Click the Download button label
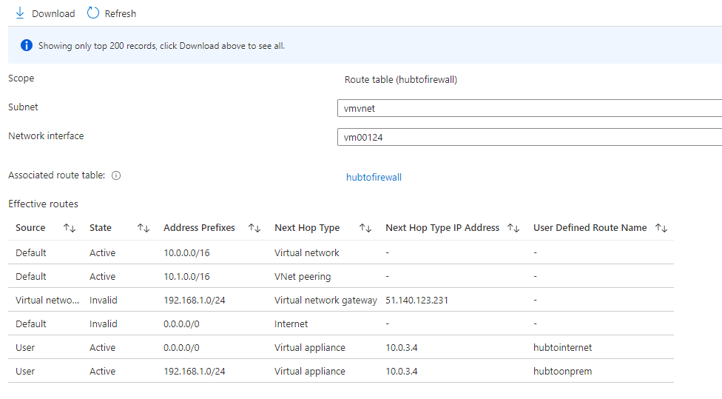This screenshot has width=722, height=399. 53,14
